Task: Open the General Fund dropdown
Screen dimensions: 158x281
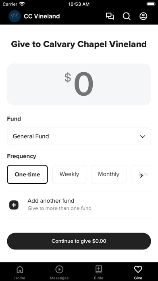Action: coord(79,136)
